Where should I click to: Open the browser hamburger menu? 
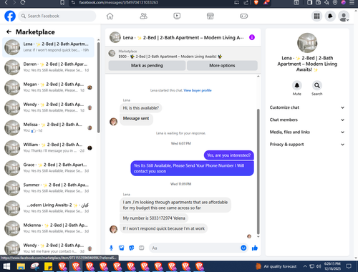point(352,3)
